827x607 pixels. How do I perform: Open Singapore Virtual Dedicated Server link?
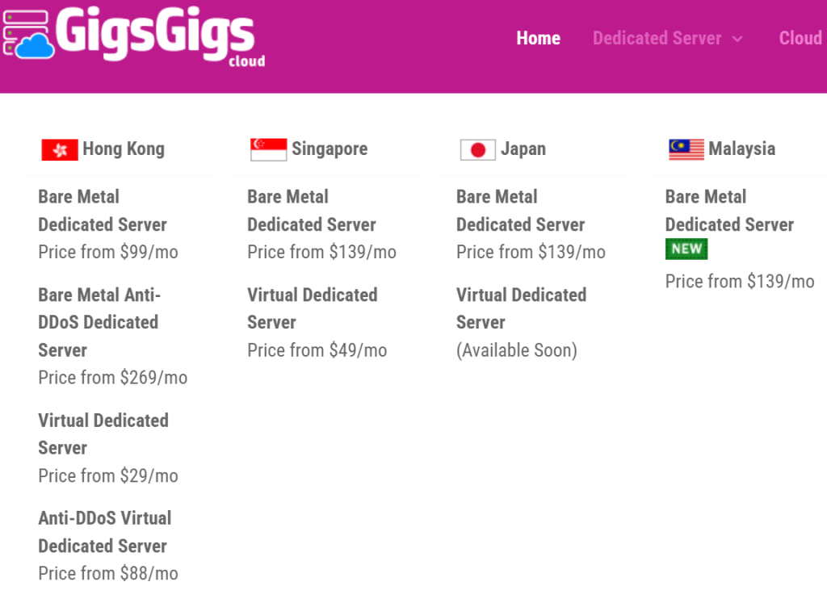click(313, 309)
